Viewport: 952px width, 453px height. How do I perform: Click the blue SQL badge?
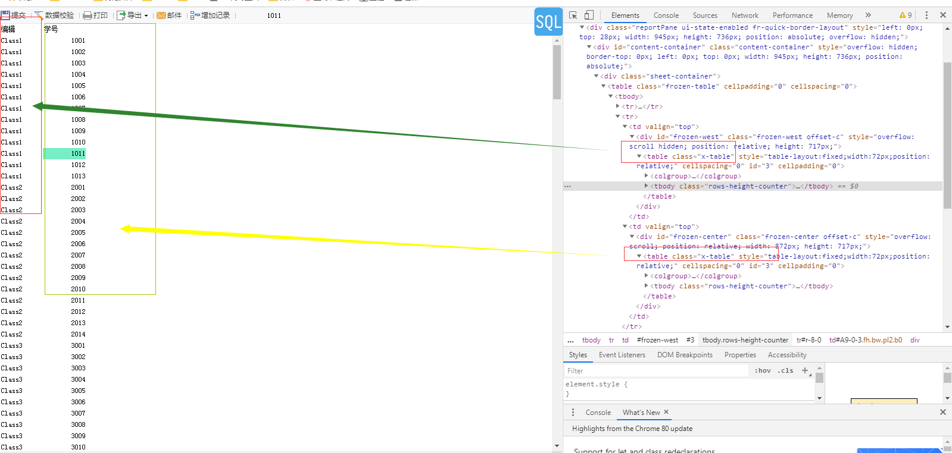tap(548, 22)
